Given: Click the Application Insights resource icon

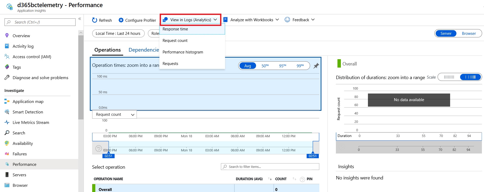Looking at the screenshot, I should [9, 7].
